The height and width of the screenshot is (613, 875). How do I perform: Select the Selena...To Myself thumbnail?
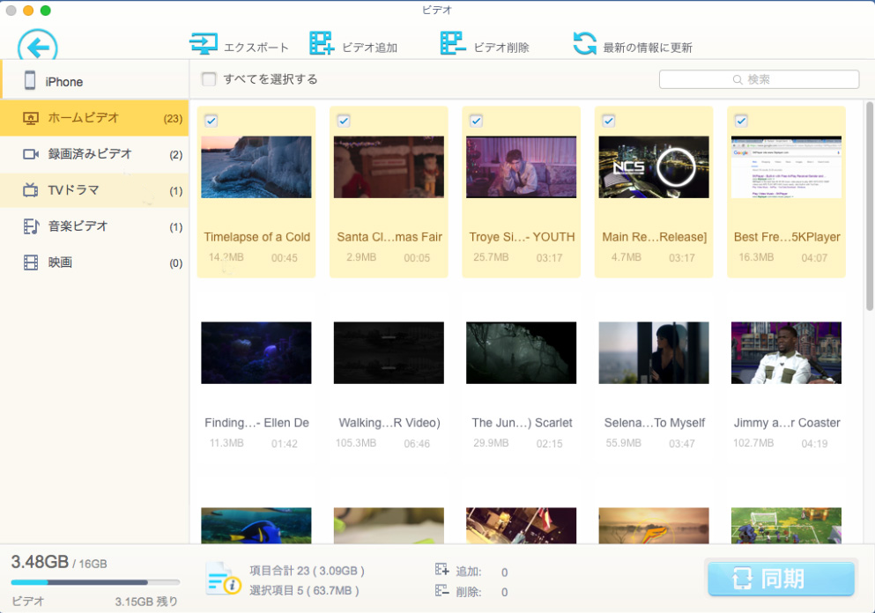click(654, 352)
